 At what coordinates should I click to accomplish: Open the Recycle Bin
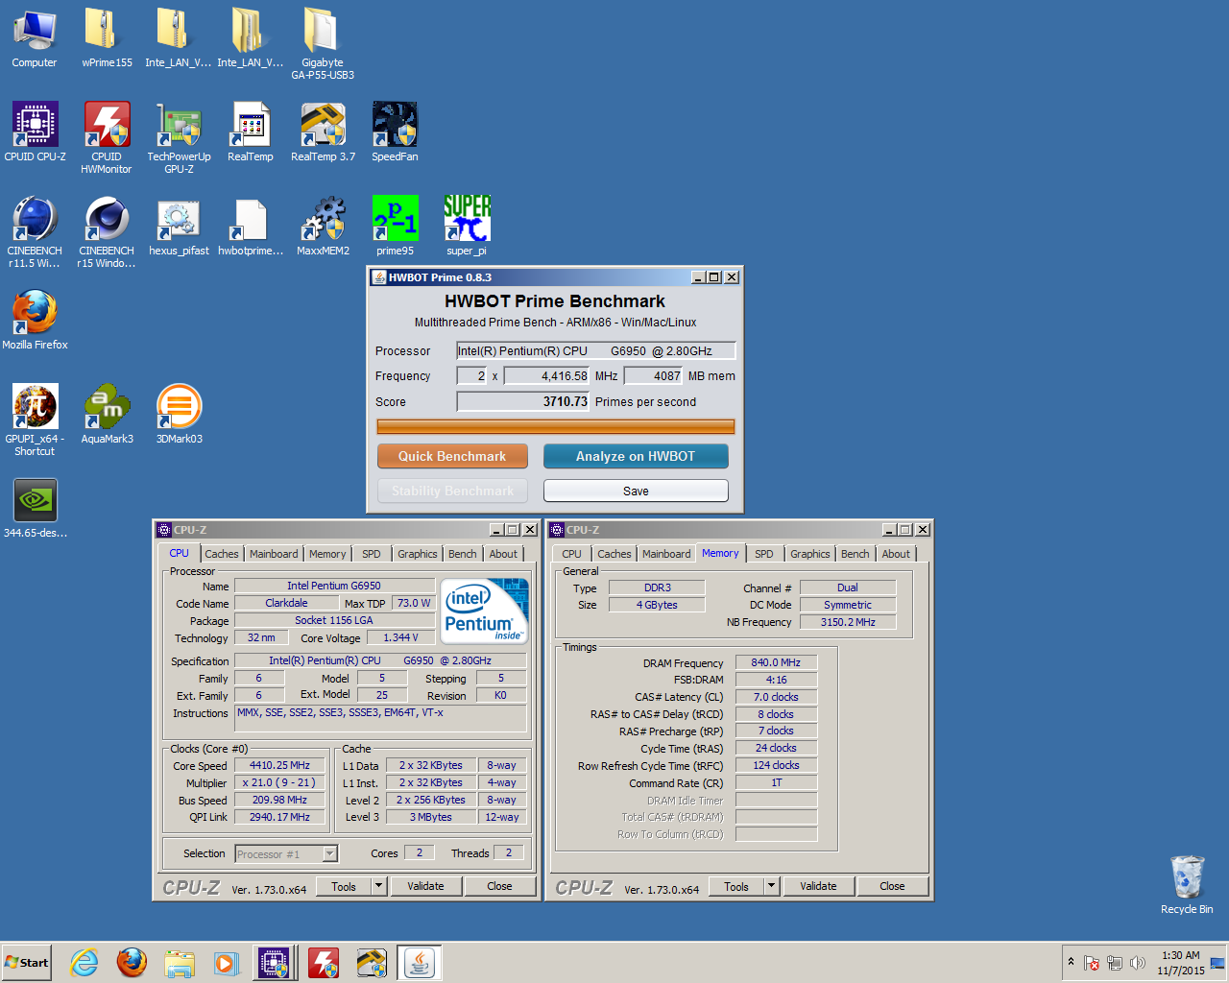pos(1187,885)
